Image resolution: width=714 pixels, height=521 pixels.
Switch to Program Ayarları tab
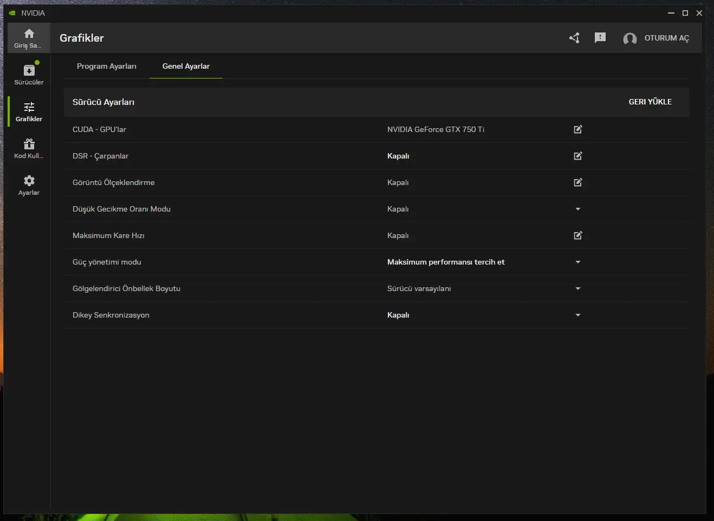[107, 66]
